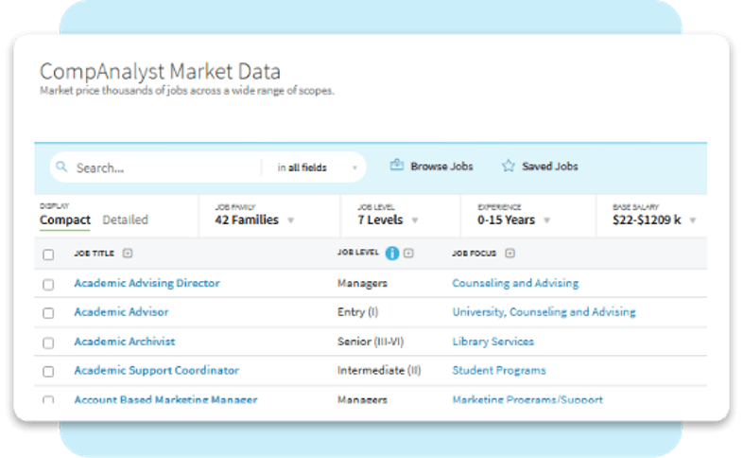Switch to the Compact display tab
Screen dimensions: 743x458
point(65,220)
